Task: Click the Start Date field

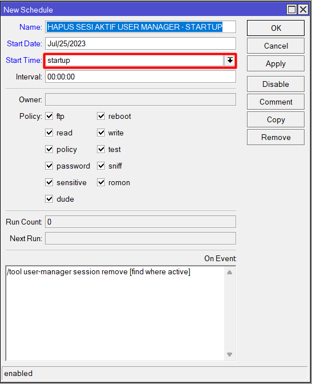Action: coord(140,43)
